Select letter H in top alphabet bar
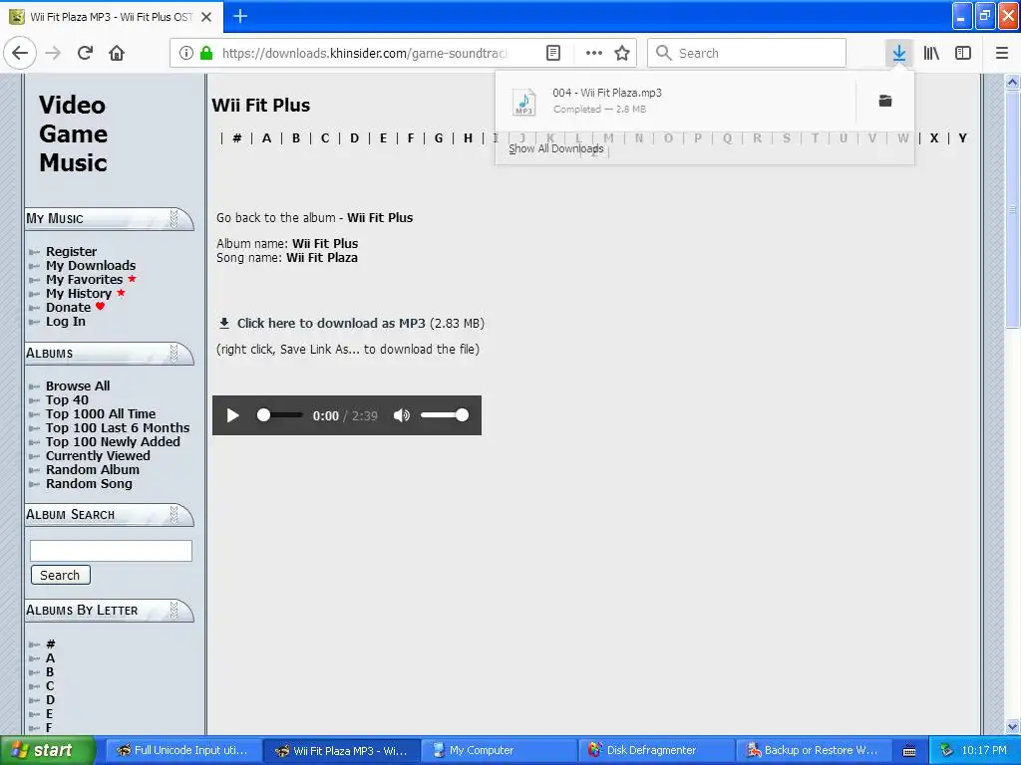Image resolution: width=1021 pixels, height=765 pixels. coord(468,137)
